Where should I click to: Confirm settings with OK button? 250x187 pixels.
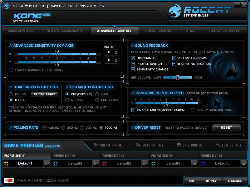192,181
